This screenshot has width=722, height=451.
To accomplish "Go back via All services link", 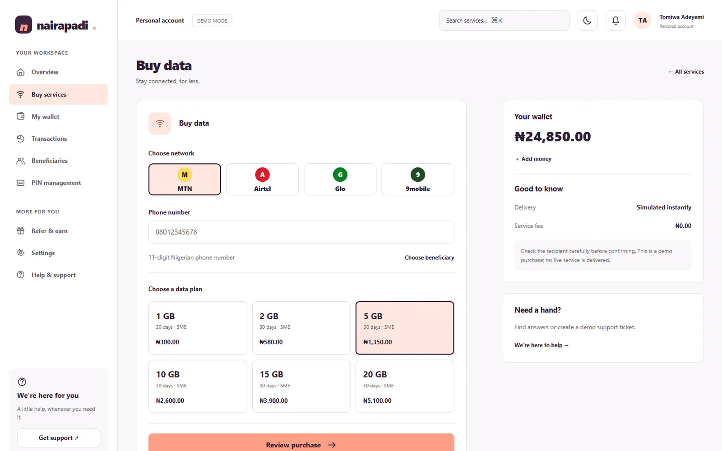I will [686, 72].
